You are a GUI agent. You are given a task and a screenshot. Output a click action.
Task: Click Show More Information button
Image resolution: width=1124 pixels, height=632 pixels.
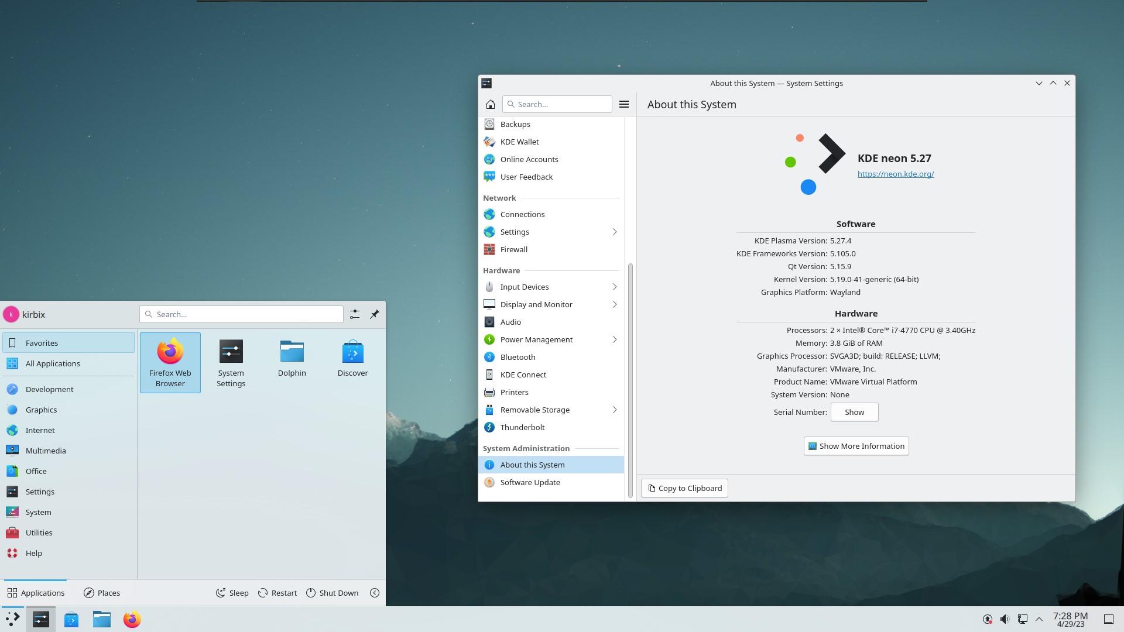pyautogui.click(x=855, y=445)
